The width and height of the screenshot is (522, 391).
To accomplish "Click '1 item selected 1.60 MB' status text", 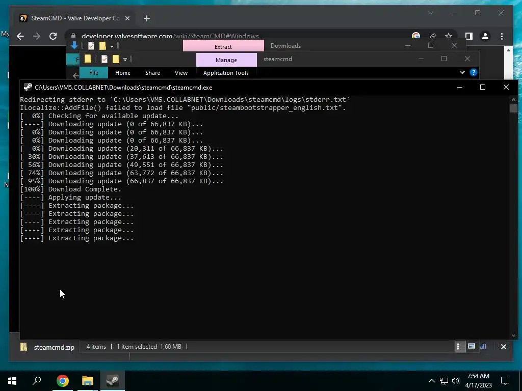I will 149,346.
